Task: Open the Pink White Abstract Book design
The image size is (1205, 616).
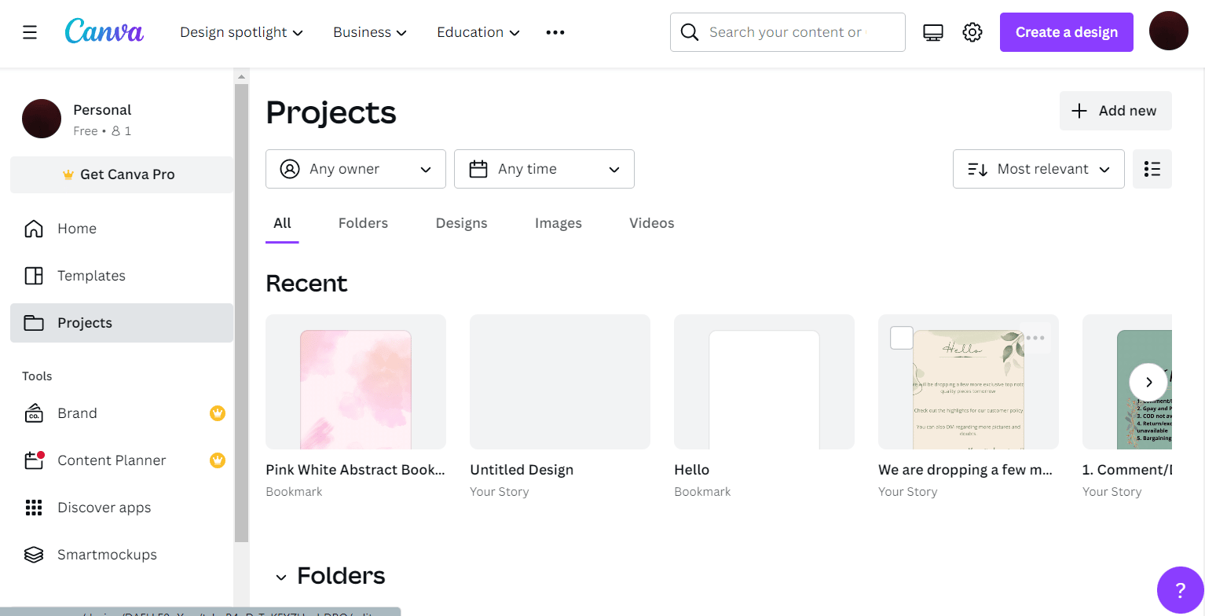Action: point(355,382)
